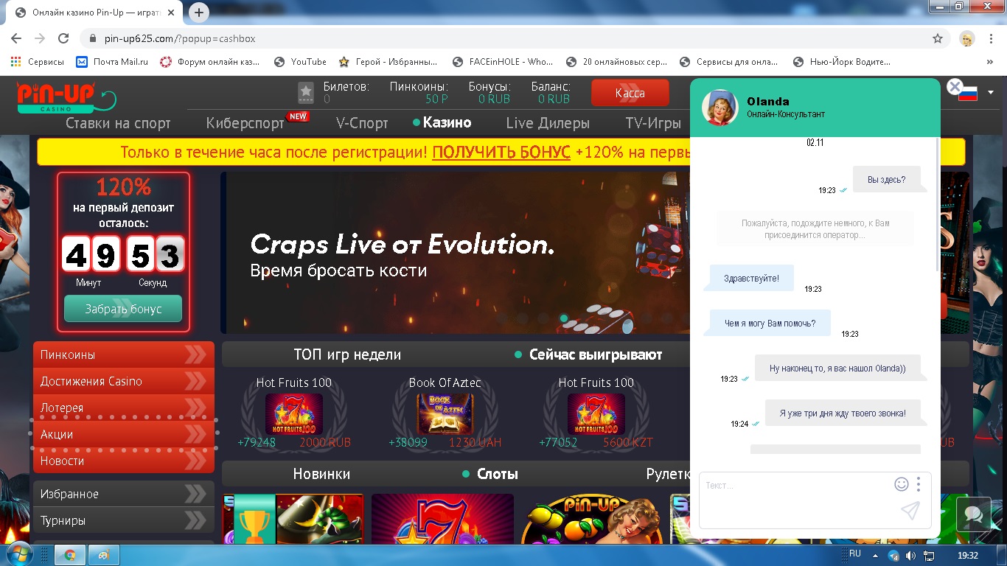This screenshot has height=566, width=1007.
Task: Click volume icon in system tray
Action: [911, 555]
